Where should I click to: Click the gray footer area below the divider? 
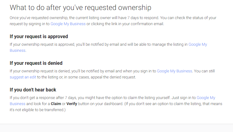pyautogui.click(x=116, y=128)
